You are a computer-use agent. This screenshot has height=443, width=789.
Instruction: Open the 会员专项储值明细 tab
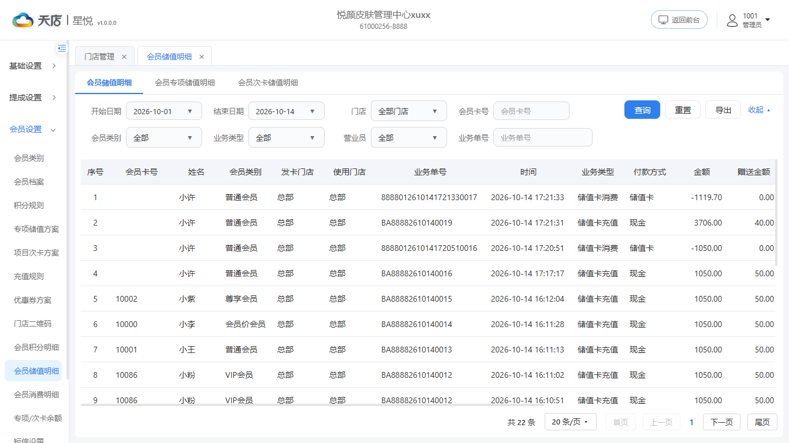[x=185, y=82]
